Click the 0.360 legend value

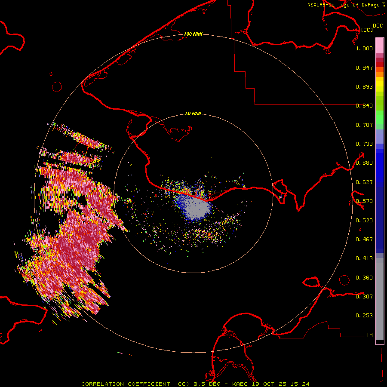(364, 278)
